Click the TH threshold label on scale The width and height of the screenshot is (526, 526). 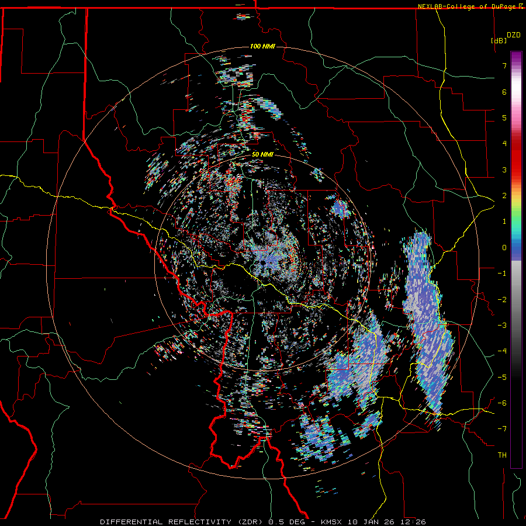pyautogui.click(x=502, y=455)
